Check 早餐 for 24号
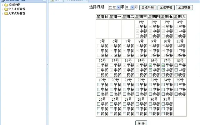The width and height of the screenshot is (200, 125). point(163,85)
